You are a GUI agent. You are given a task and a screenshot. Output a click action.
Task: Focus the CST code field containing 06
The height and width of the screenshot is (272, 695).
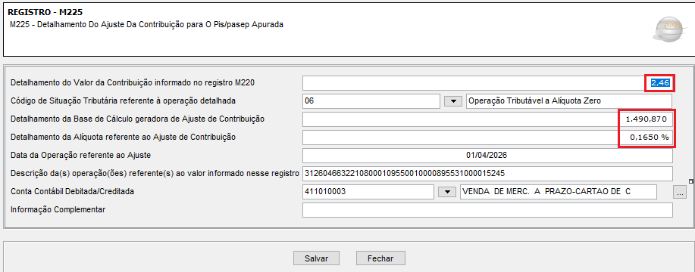[371, 101]
